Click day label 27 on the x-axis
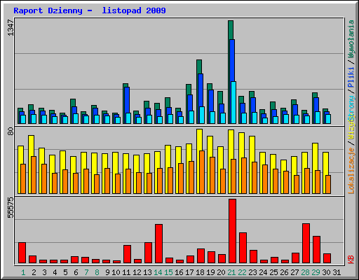359x280 pixels. pyautogui.click(x=294, y=272)
